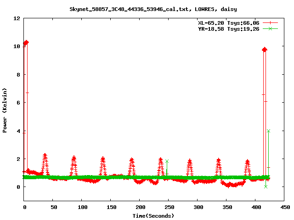The height and width of the screenshot is (220, 294).
Task: Click the red calibration spike top near 0 seconds
Action: (x=26, y=43)
